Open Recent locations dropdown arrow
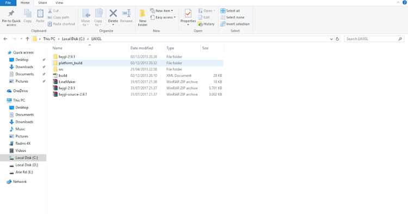The width and height of the screenshot is (408, 214). point(21,39)
